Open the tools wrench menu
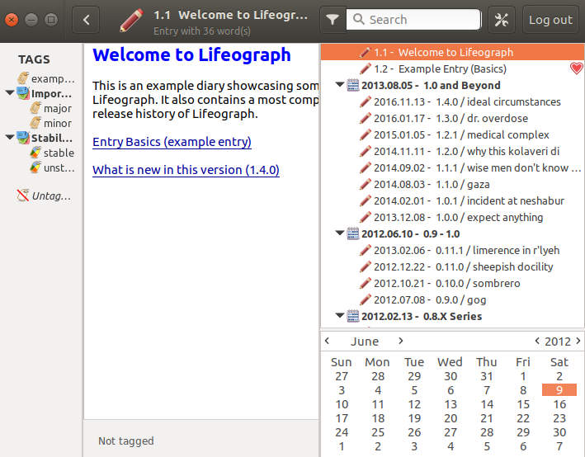Image resolution: width=585 pixels, height=457 pixels. point(502,20)
